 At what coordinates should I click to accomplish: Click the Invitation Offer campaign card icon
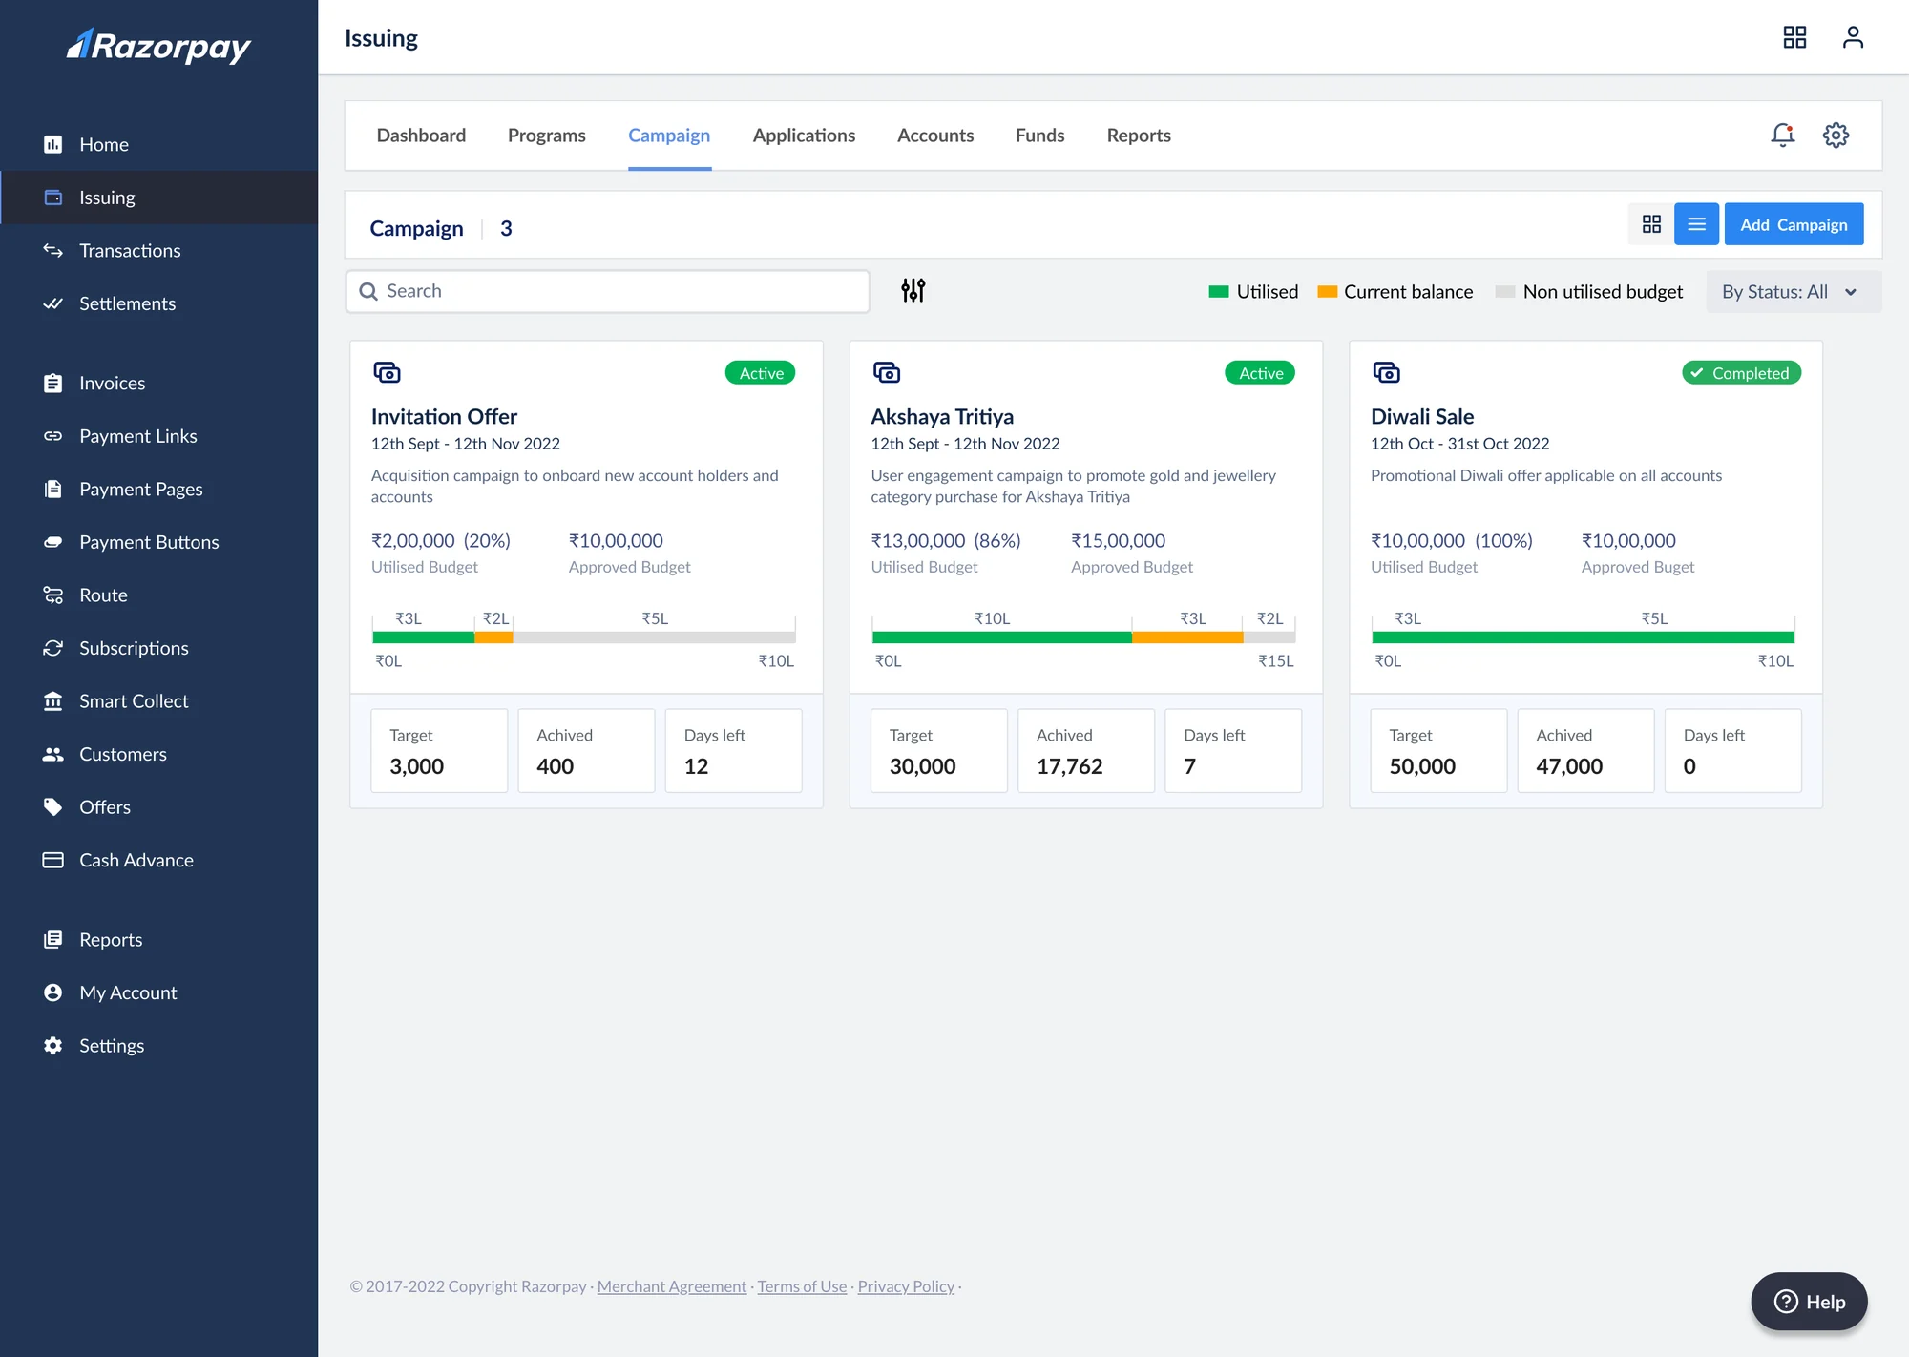(x=387, y=372)
